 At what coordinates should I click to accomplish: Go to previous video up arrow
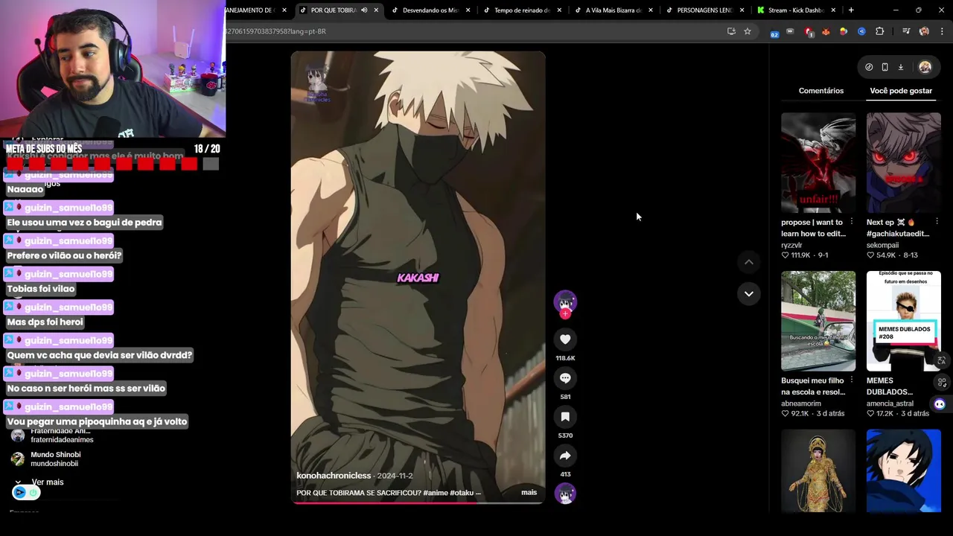tap(749, 262)
